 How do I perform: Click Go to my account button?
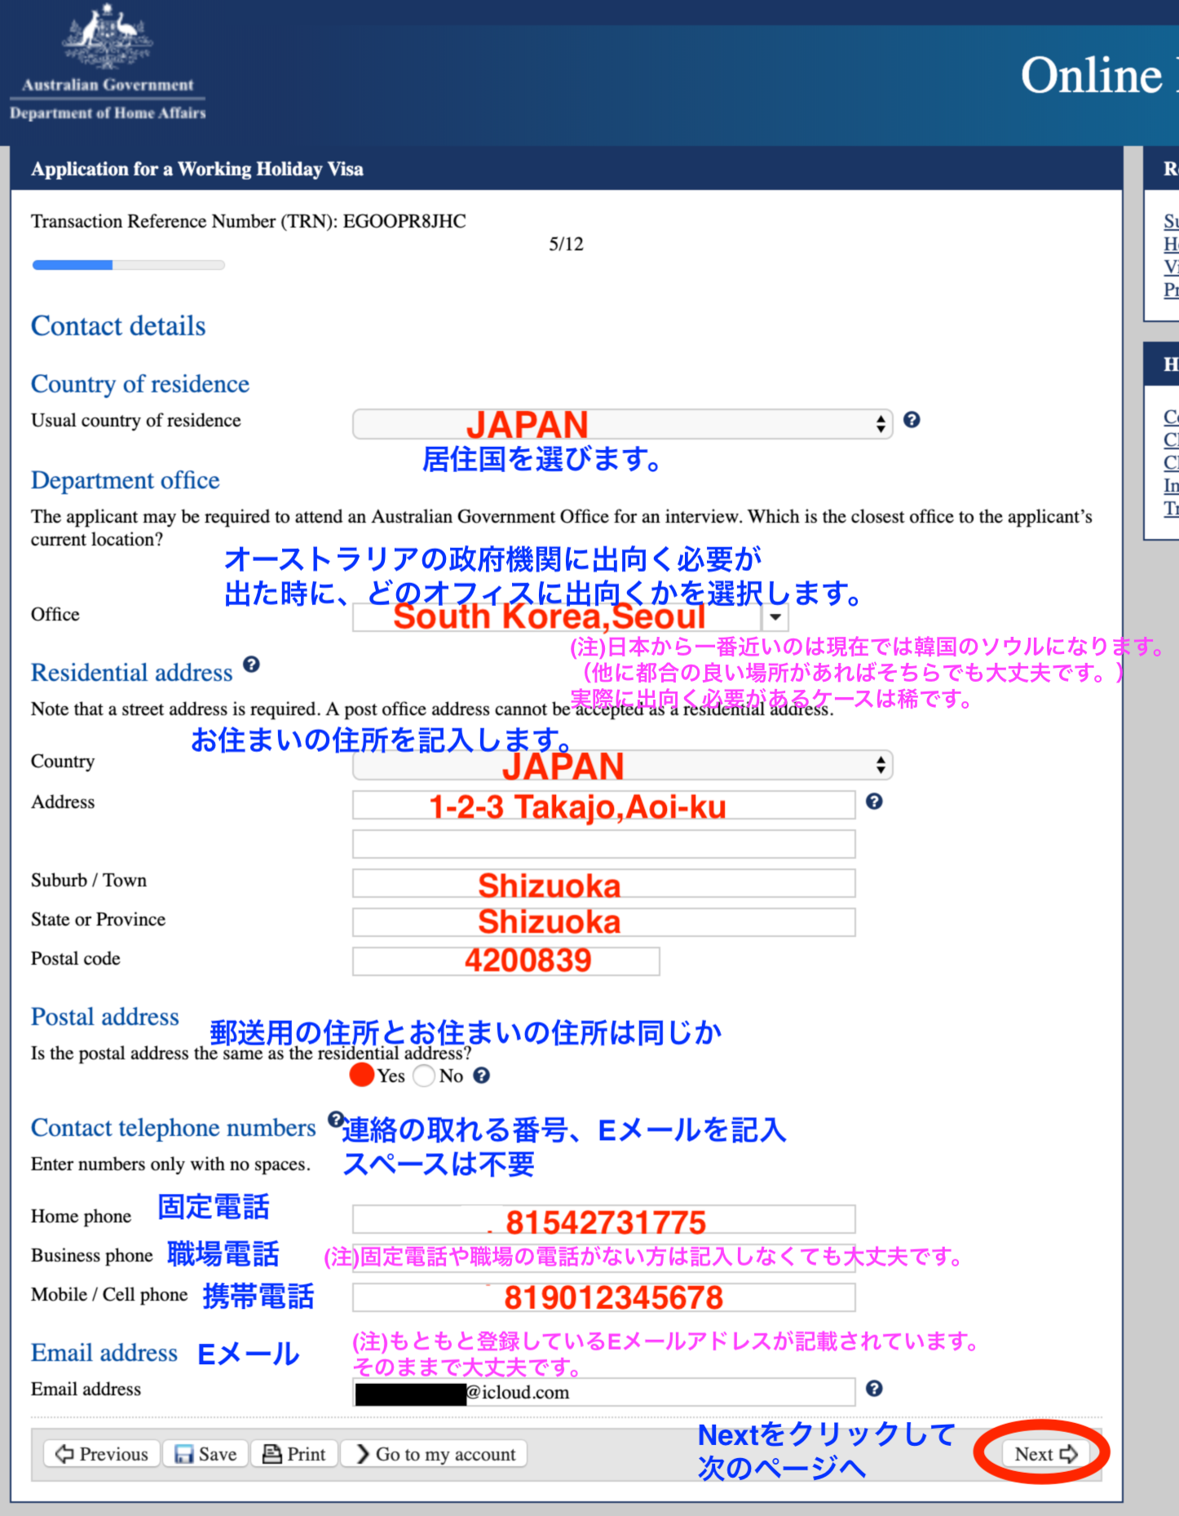[434, 1453]
